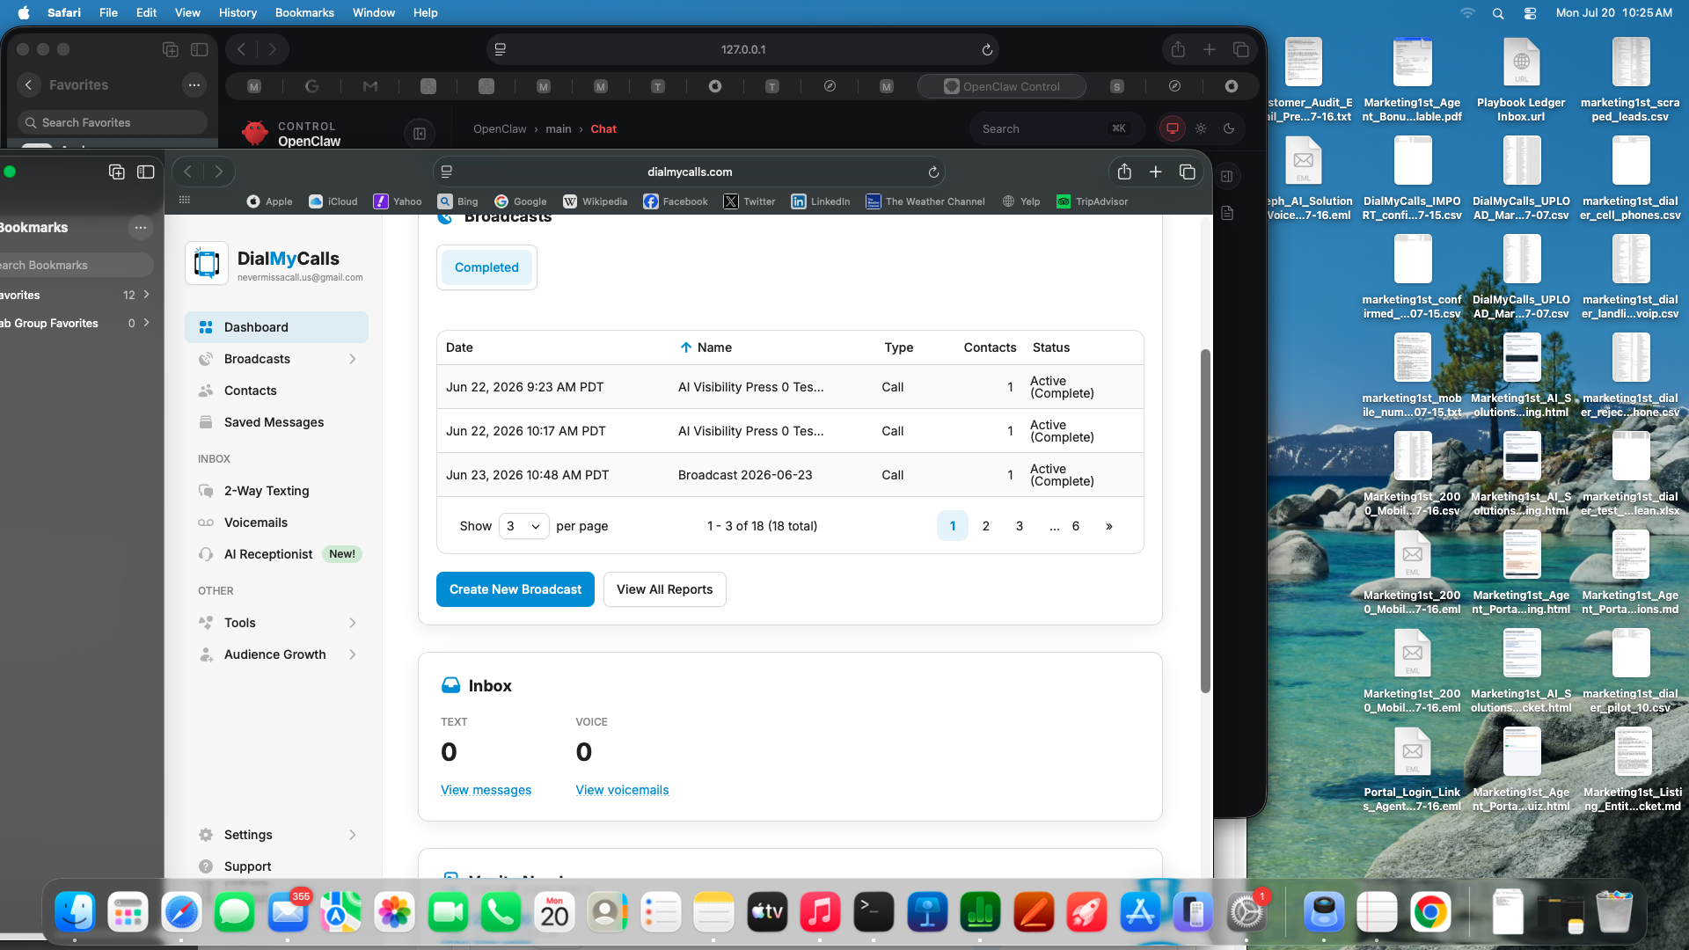Open the View menu

coord(187,13)
